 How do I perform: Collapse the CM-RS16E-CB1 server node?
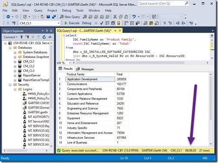(x=5, y=43)
